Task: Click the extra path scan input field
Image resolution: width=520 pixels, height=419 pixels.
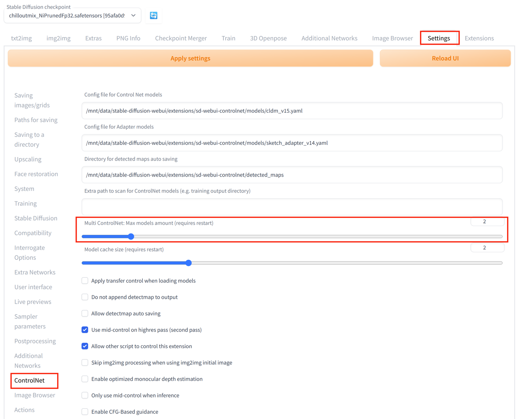Action: point(292,207)
